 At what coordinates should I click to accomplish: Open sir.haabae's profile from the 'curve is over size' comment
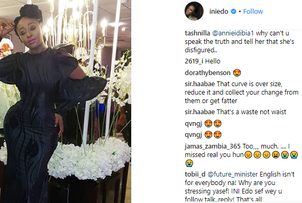coord(200,84)
